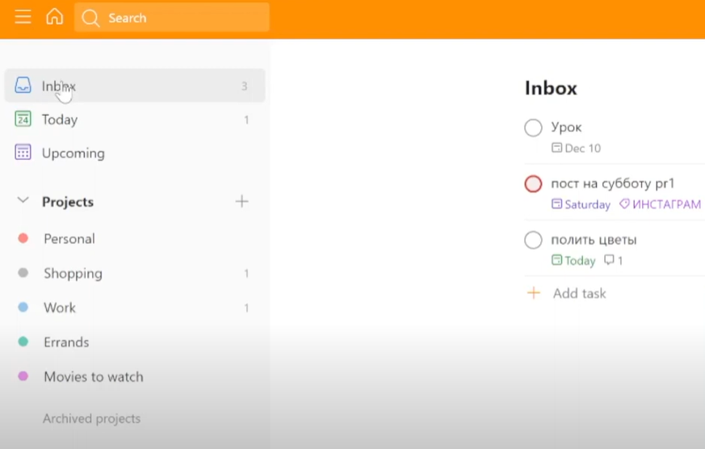
Task: Click the Inbox page heading
Action: click(x=551, y=88)
